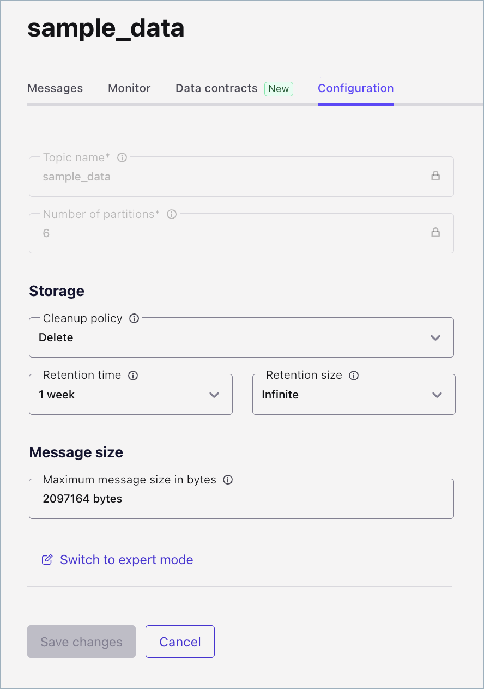Viewport: 484px width, 689px height.
Task: Expand the Cleanup policy dropdown
Action: [241, 337]
